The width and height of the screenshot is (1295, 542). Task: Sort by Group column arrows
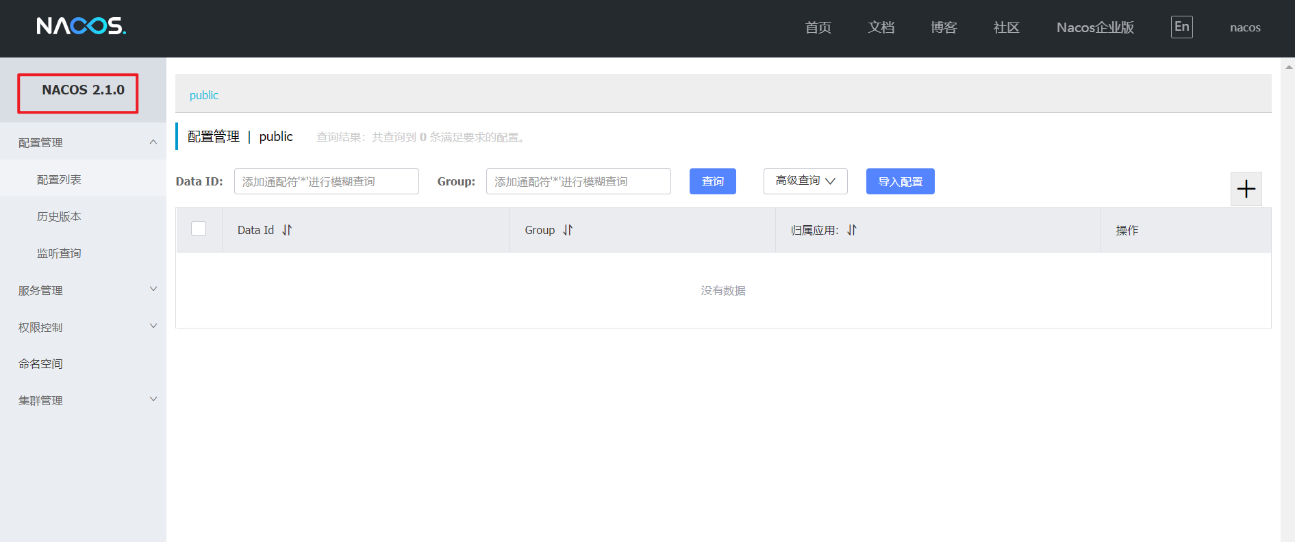(x=568, y=230)
